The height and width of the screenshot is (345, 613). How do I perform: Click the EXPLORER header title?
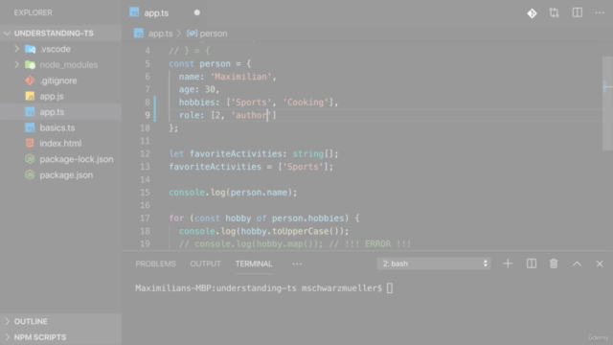[x=34, y=12]
